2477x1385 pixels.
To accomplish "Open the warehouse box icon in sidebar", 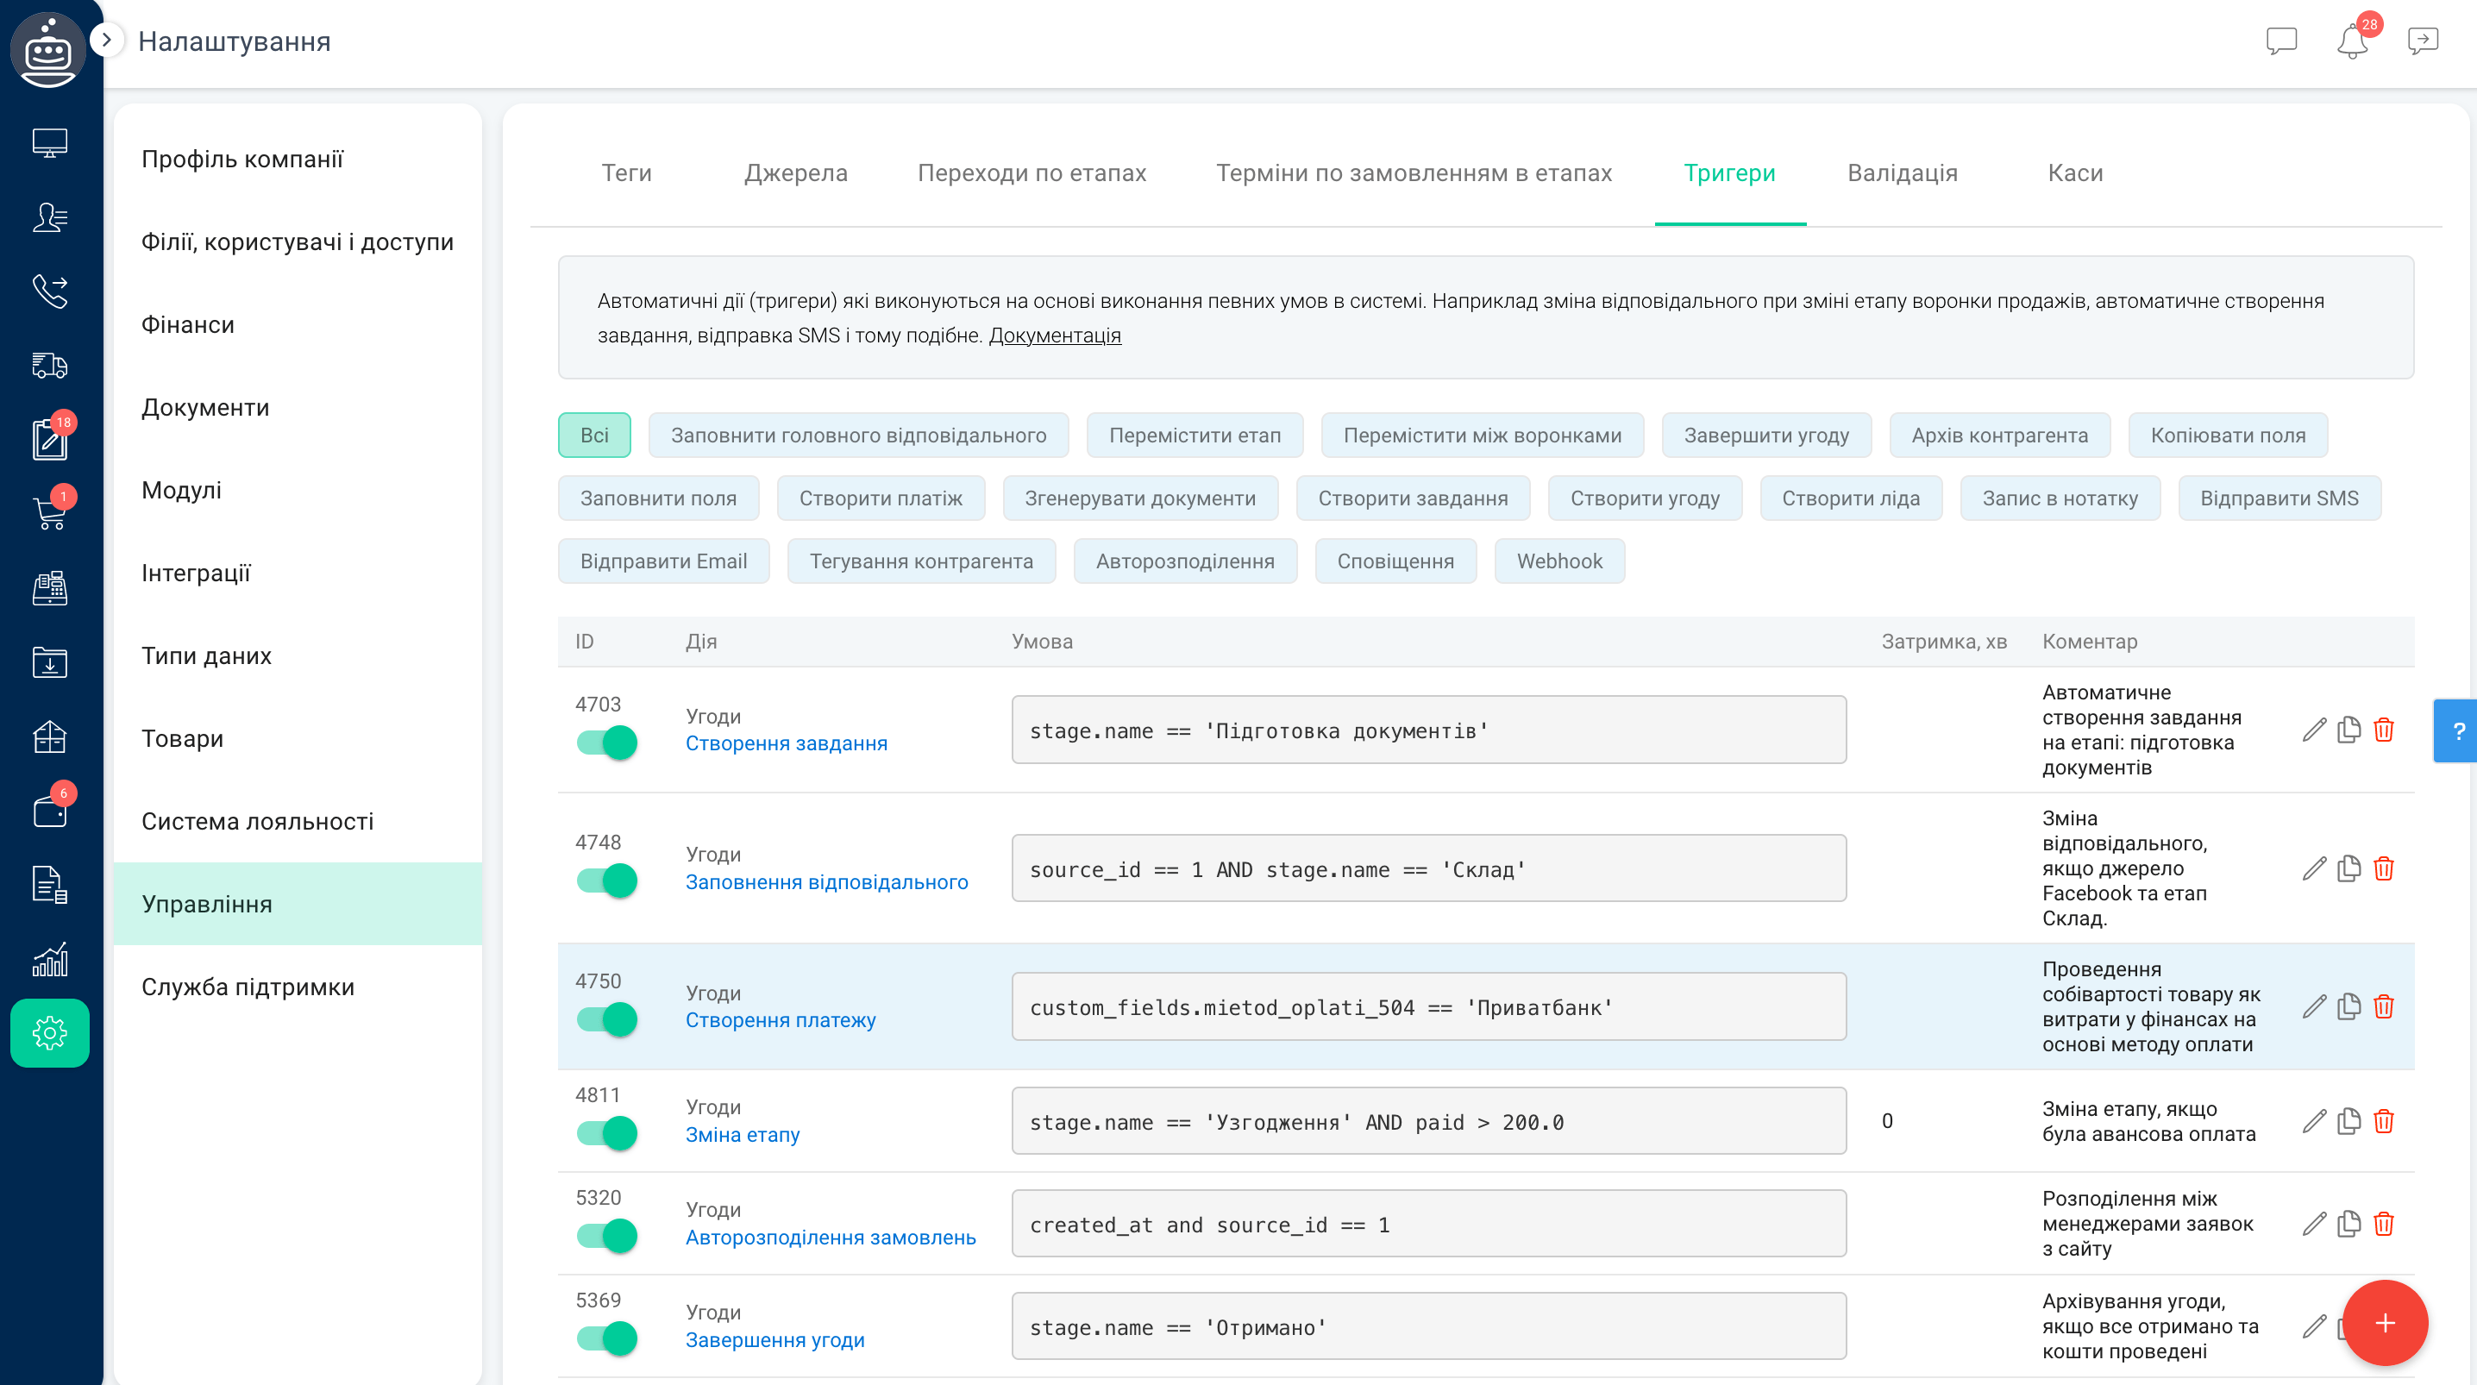I will (50, 736).
